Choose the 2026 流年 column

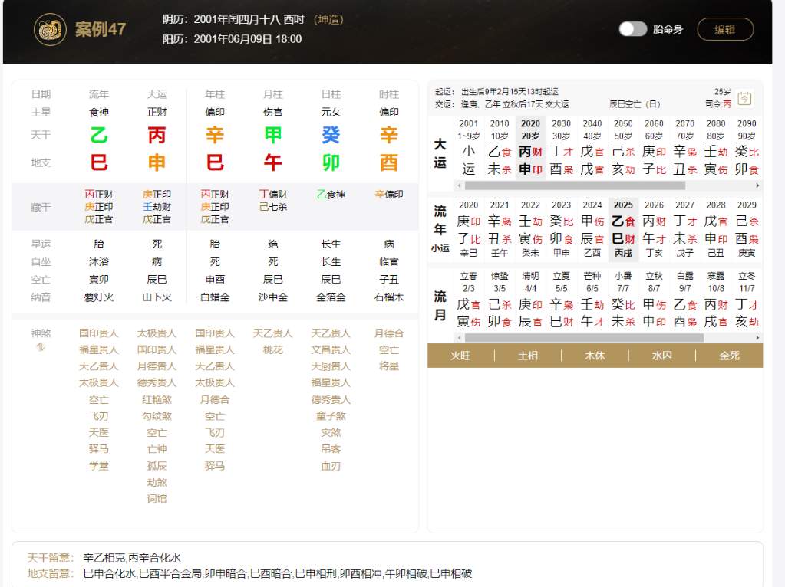(654, 228)
